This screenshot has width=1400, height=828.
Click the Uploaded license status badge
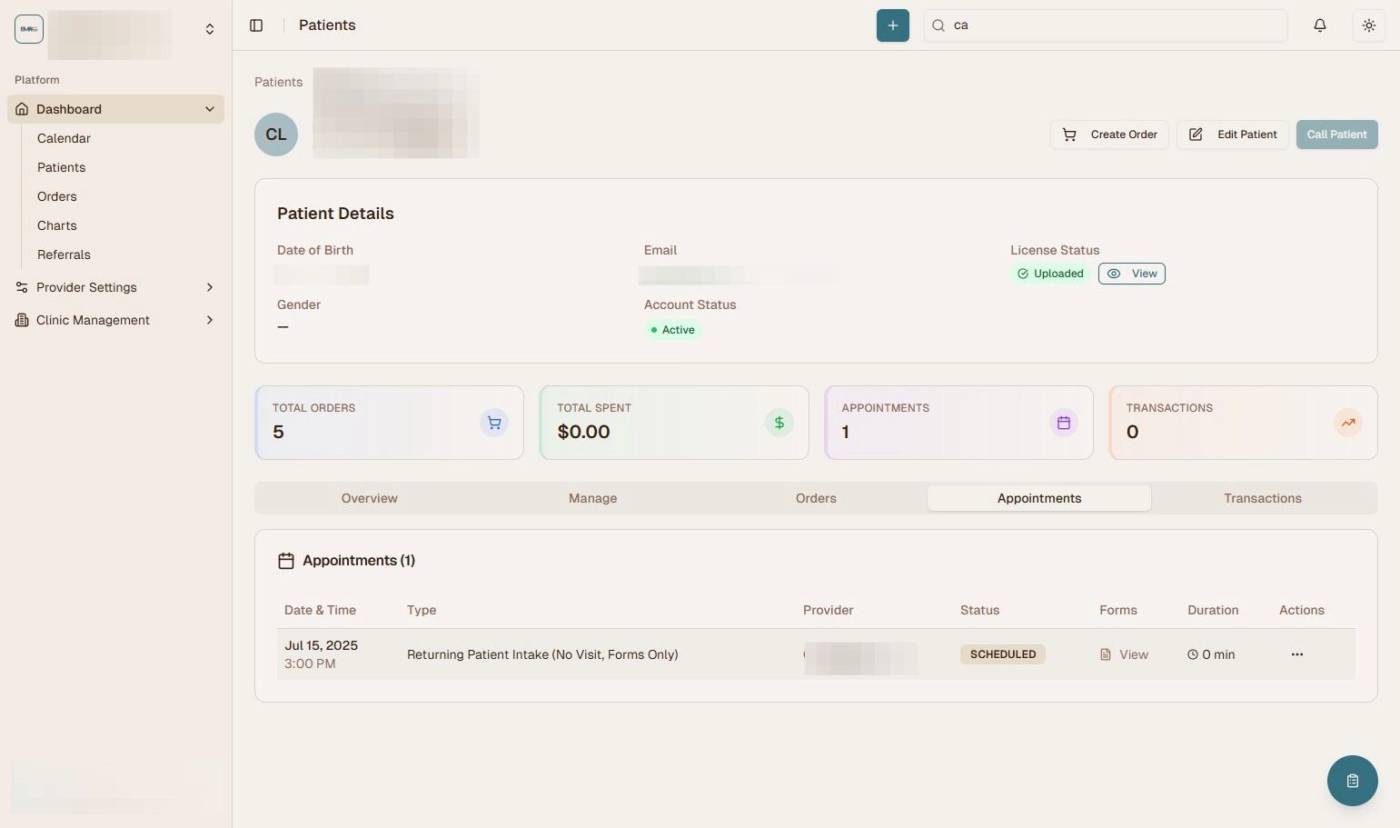click(1050, 274)
